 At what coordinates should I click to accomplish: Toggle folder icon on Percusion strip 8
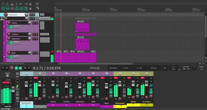point(115,106)
